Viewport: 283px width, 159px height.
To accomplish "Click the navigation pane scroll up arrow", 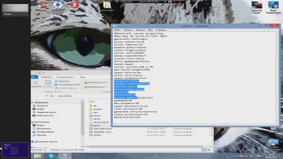I will tap(83, 101).
